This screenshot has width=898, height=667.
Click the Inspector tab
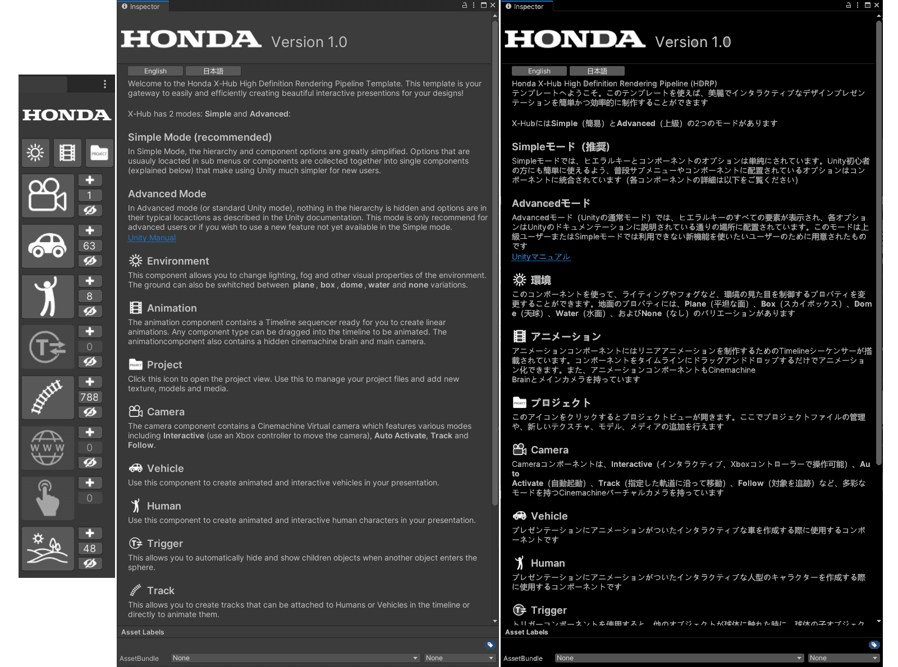pyautogui.click(x=142, y=7)
